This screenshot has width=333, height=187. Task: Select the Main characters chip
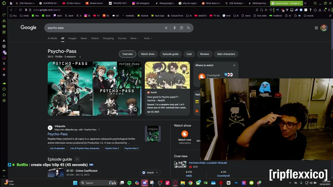[226, 54]
